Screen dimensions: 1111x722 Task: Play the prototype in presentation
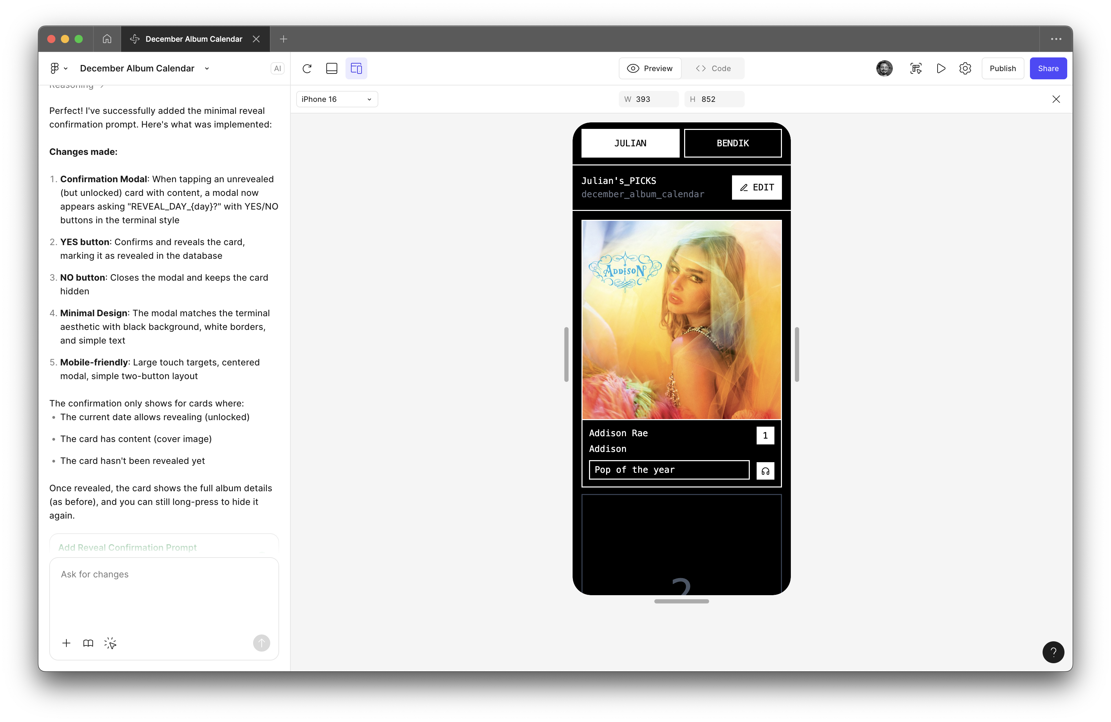[x=941, y=69]
